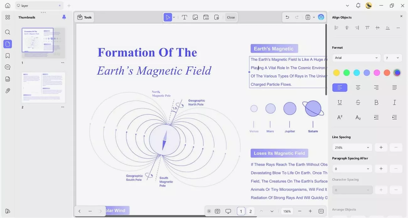Viewport: 408px width, 218px height.
Task: Toggle Bold text formatting
Action: click(376, 102)
